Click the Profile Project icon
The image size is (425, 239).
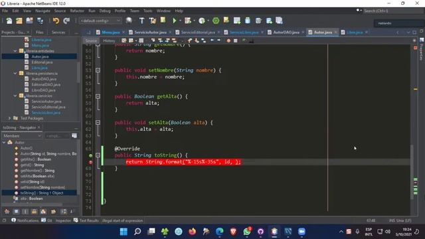(202, 21)
